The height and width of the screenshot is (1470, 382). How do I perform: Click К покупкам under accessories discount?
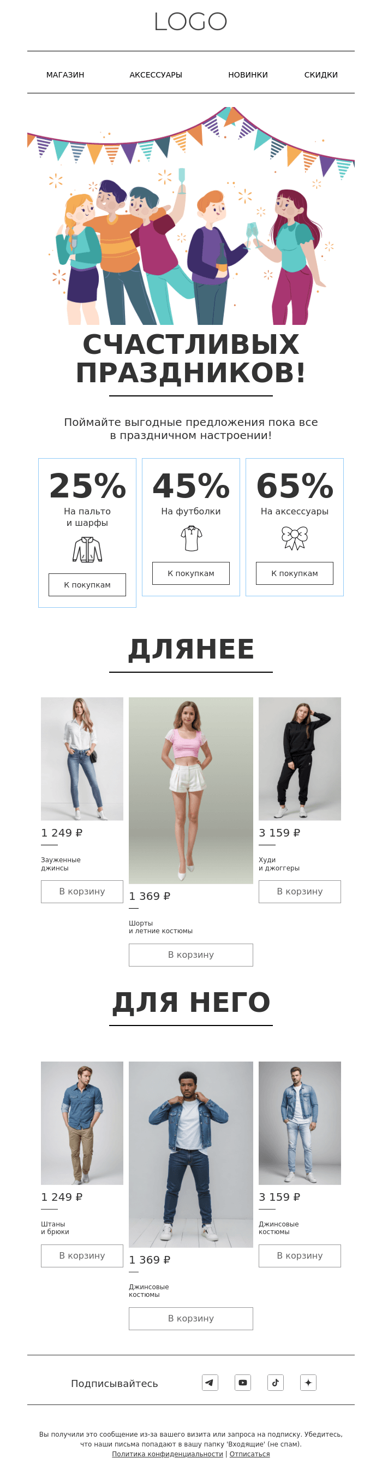(295, 573)
